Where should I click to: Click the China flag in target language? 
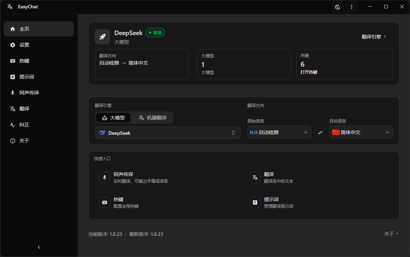pyautogui.click(x=336, y=132)
